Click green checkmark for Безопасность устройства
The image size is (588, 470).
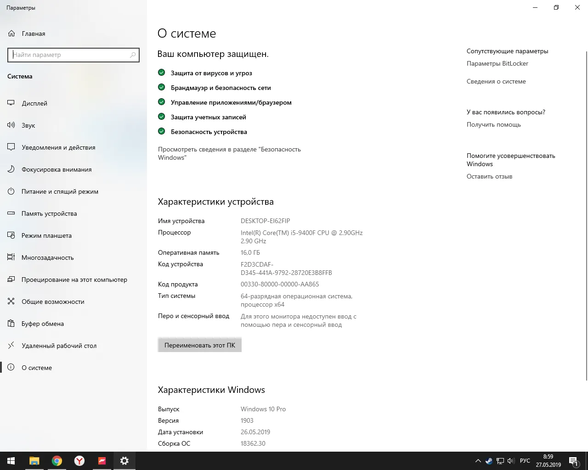(161, 131)
